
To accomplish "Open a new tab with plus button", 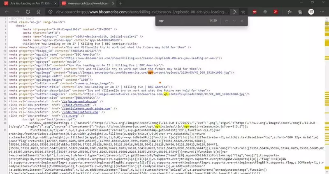I will (121, 3).
